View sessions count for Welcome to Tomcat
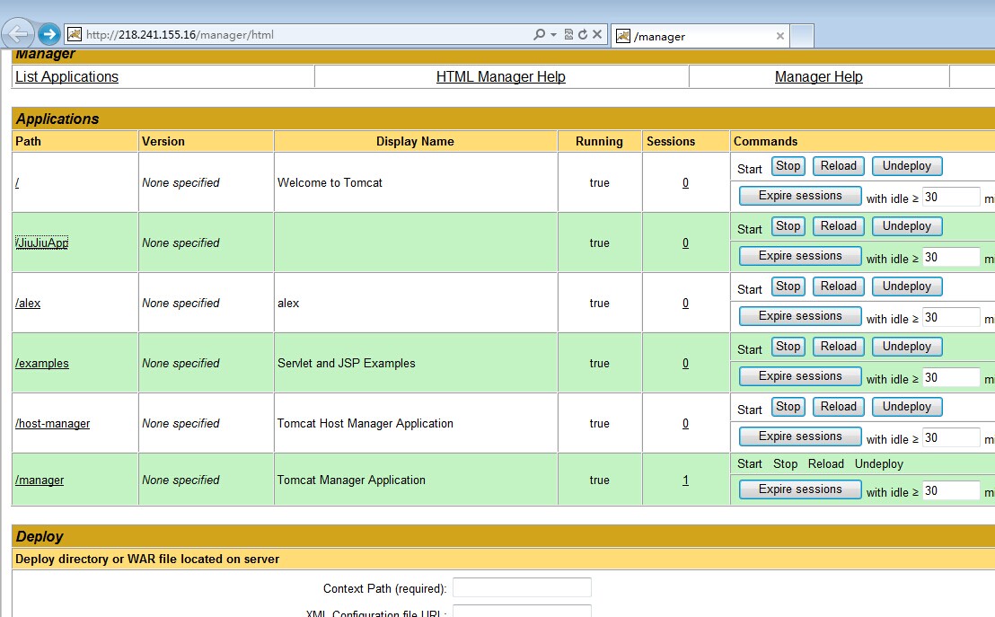The height and width of the screenshot is (617, 995). (685, 183)
